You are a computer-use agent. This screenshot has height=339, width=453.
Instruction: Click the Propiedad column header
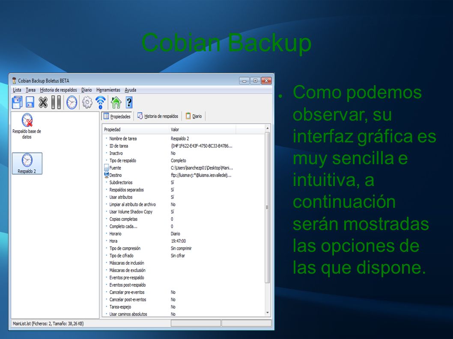pyautogui.click(x=136, y=130)
